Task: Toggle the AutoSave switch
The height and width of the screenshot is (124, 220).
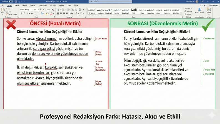Action: tap(11, 2)
